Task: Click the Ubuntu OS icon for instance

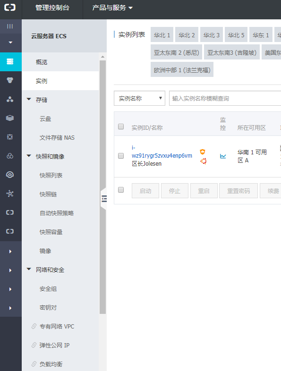Action: pos(204,161)
